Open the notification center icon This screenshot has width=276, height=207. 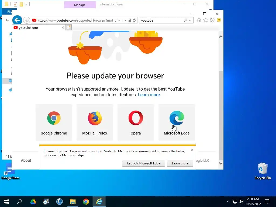pyautogui.click(x=267, y=202)
